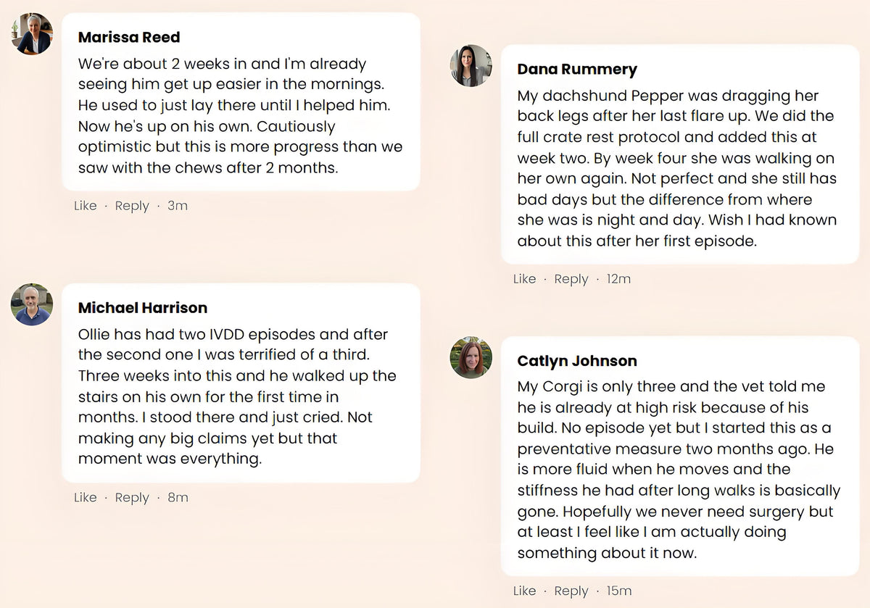The height and width of the screenshot is (608, 870).
Task: Open the 3m timestamp on Marissa's comment
Action: pos(178,206)
